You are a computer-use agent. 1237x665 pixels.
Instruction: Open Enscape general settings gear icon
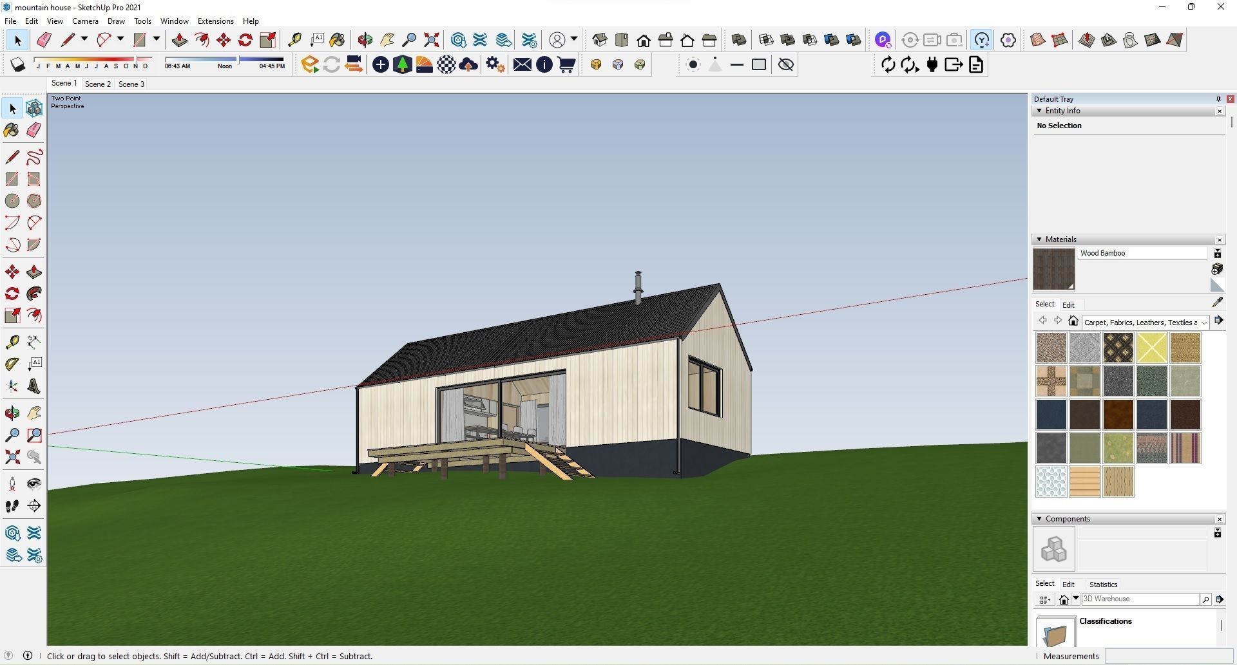coord(495,64)
